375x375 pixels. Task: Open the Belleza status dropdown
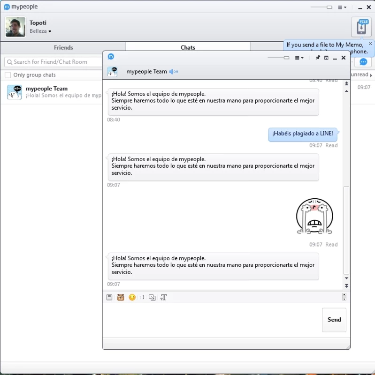click(40, 31)
